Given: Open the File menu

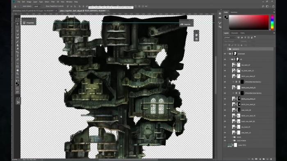Looking at the screenshot, I should click(19, 2).
